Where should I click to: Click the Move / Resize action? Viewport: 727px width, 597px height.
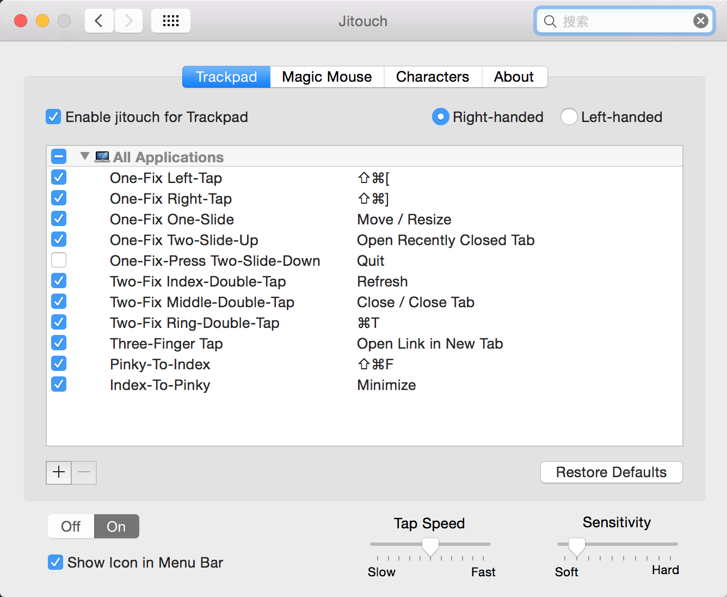click(x=404, y=220)
